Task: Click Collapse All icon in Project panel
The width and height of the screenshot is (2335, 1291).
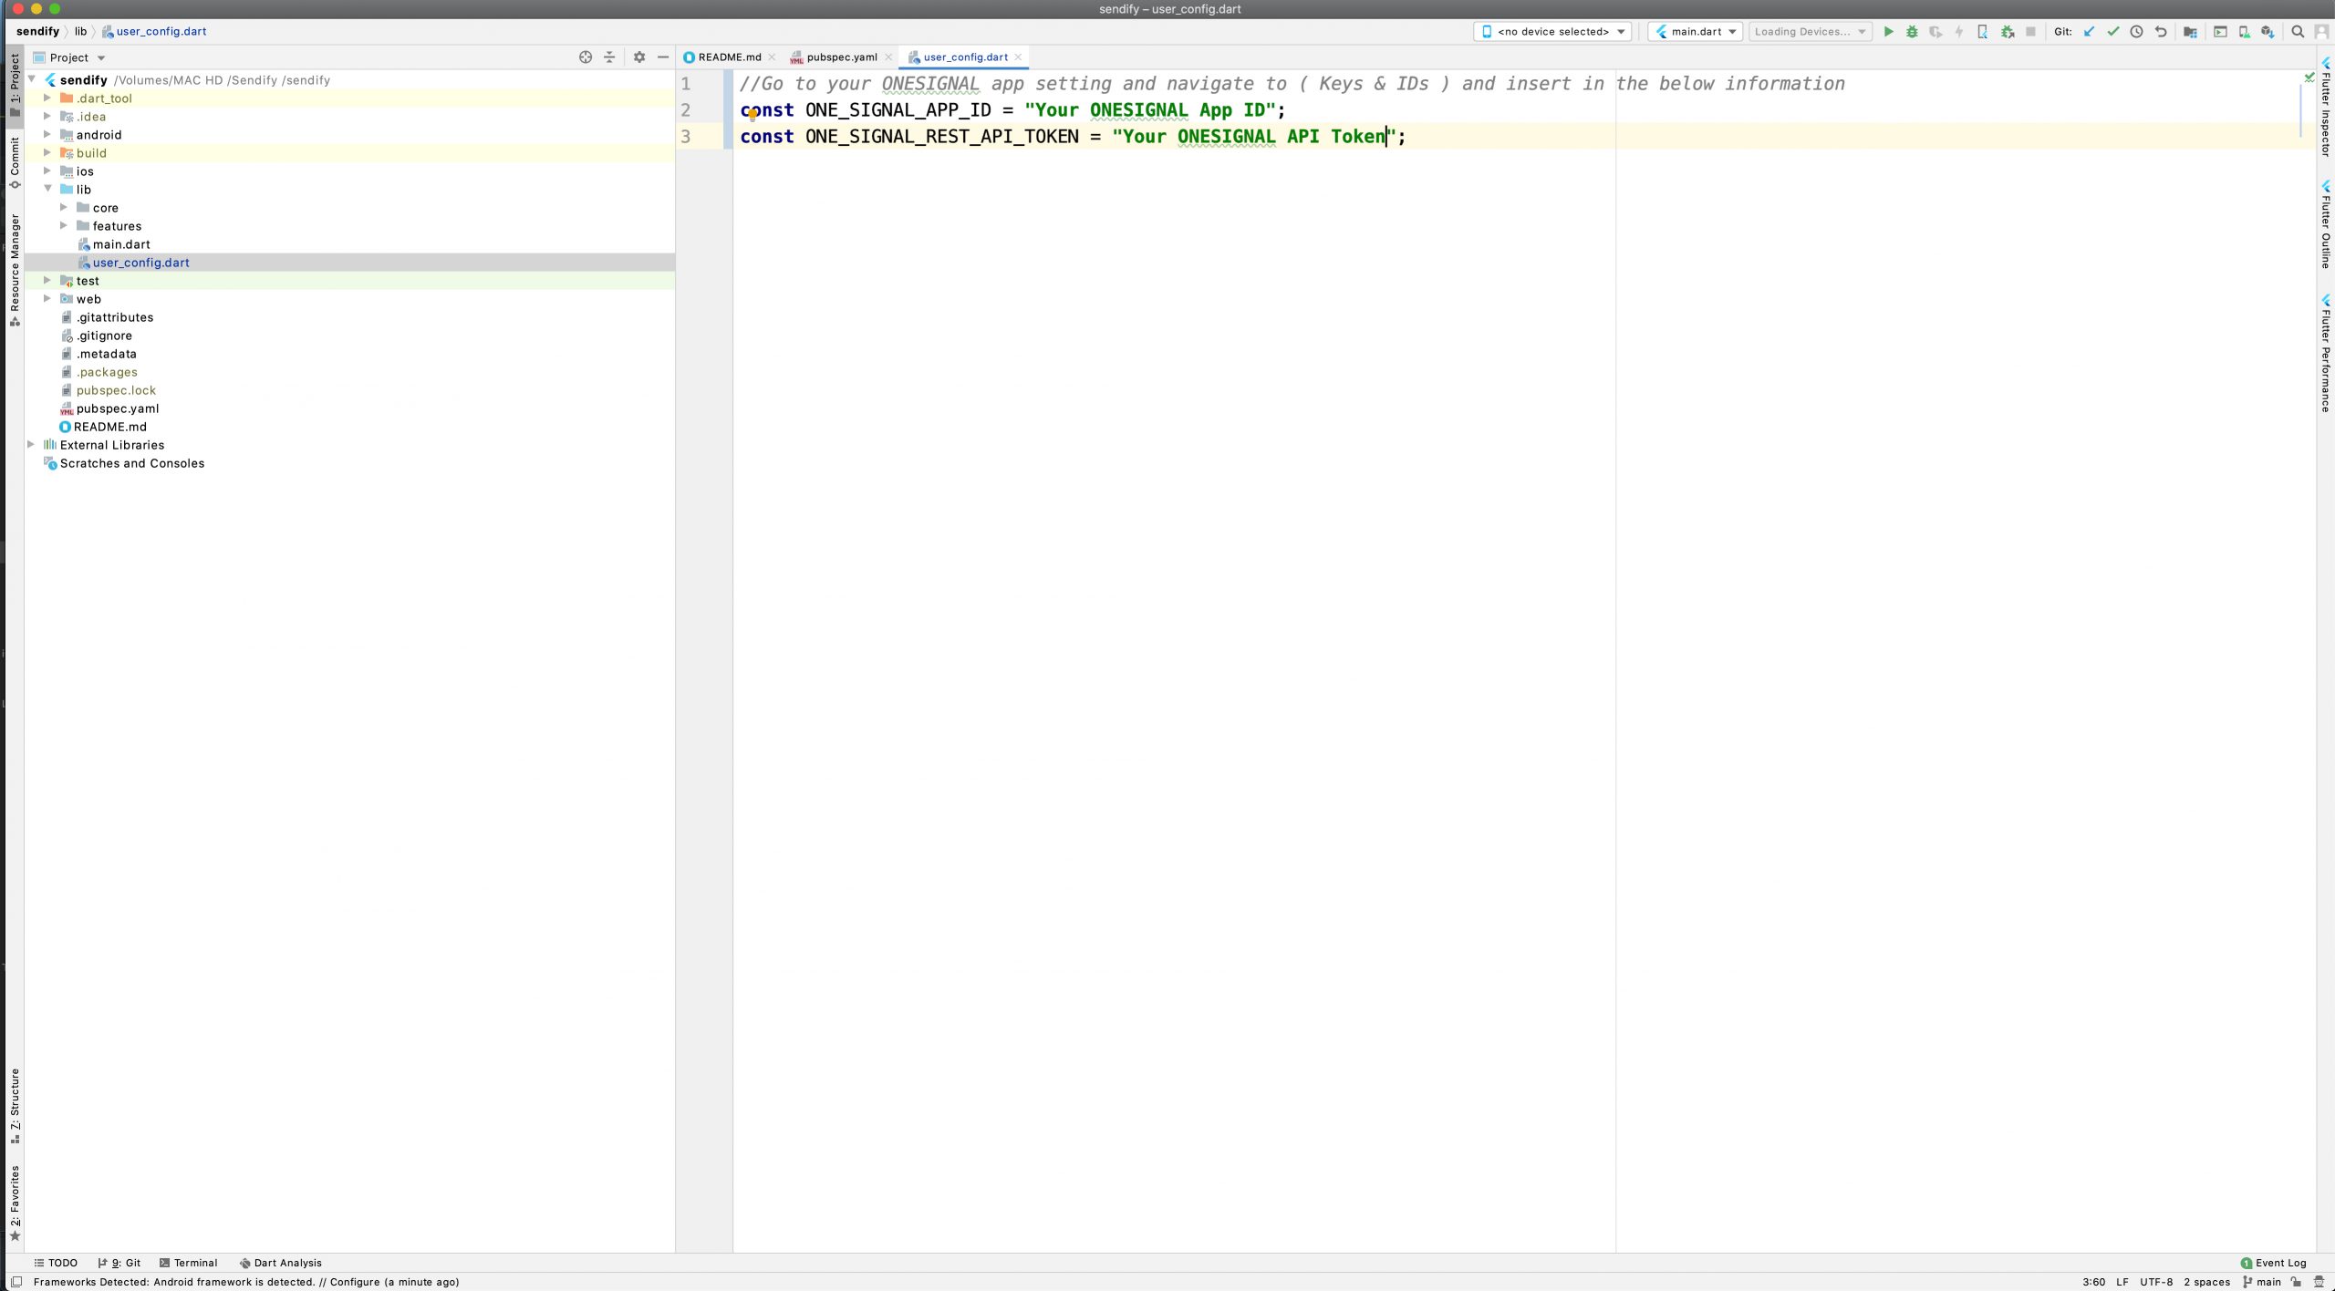Action: coord(609,57)
